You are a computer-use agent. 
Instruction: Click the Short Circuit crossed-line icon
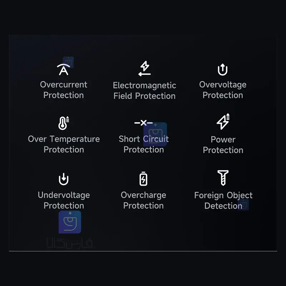pyautogui.click(x=143, y=123)
